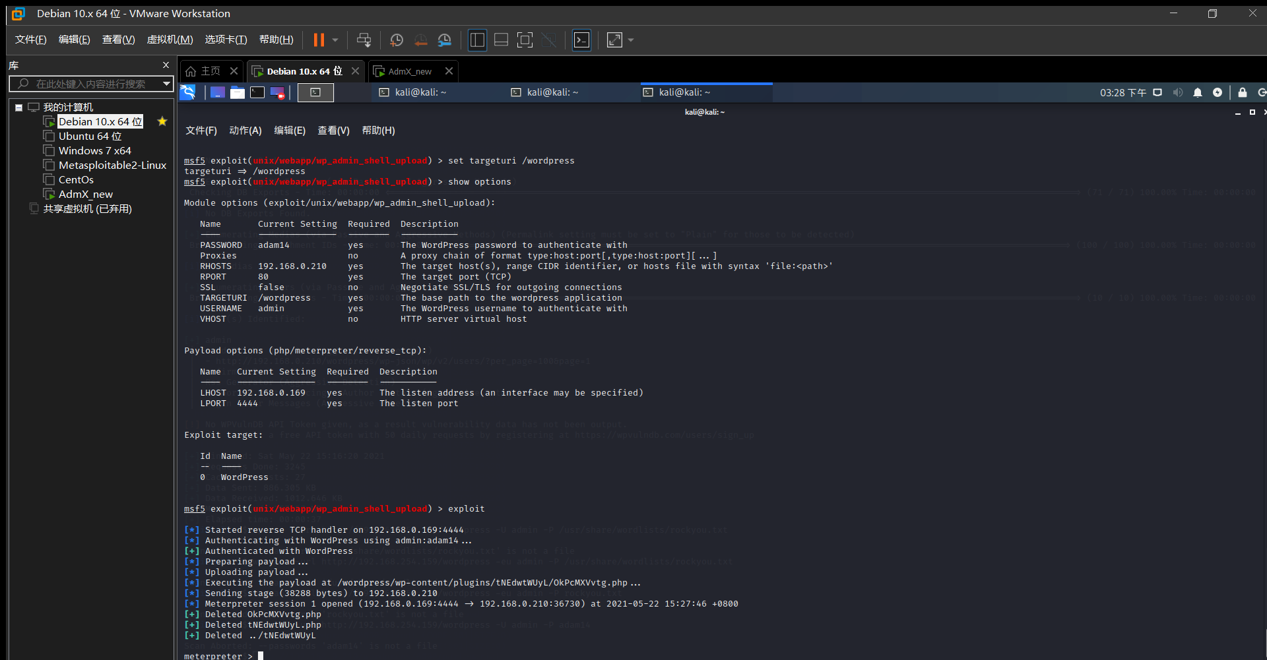Open the 帮助(H) menu in VMware
1267x660 pixels.
(x=276, y=40)
